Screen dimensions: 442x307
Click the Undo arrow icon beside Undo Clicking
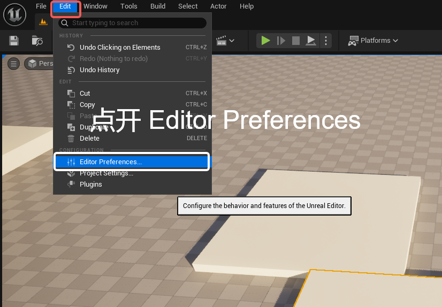71,47
